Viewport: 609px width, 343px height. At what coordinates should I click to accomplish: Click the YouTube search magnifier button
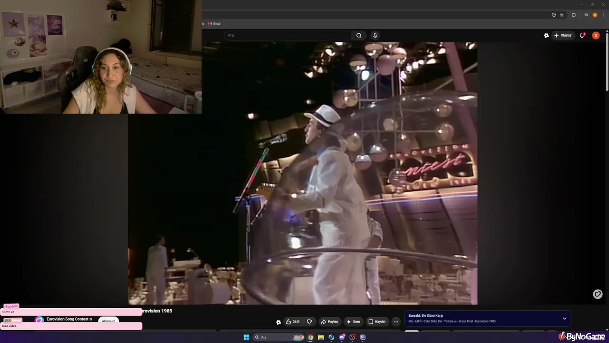(359, 35)
